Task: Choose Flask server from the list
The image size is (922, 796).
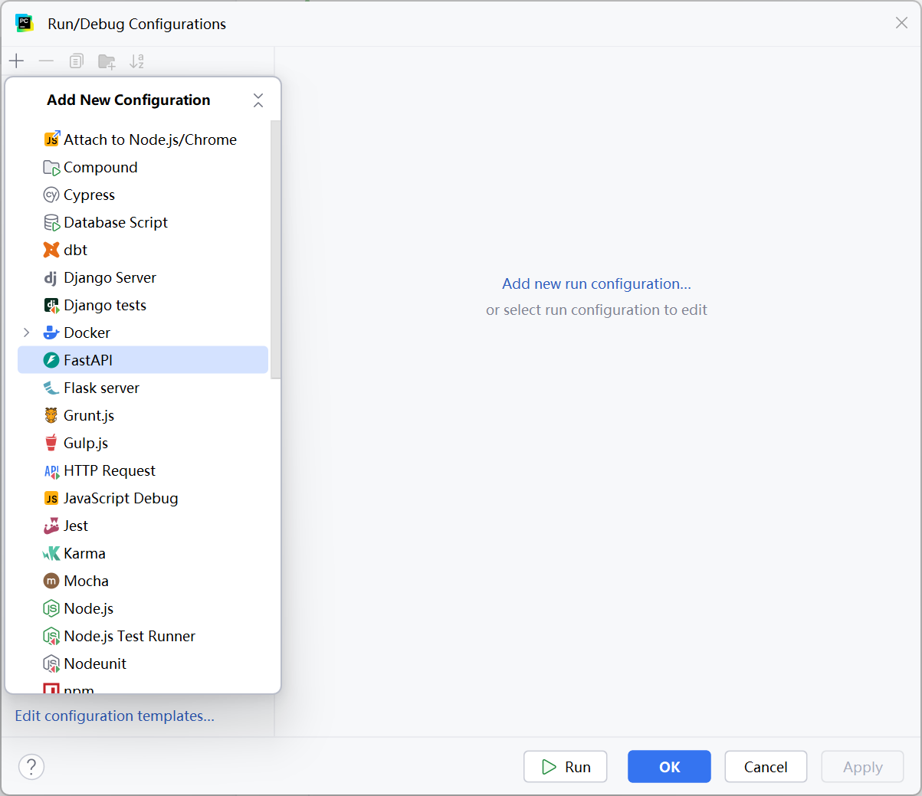Action: (101, 388)
